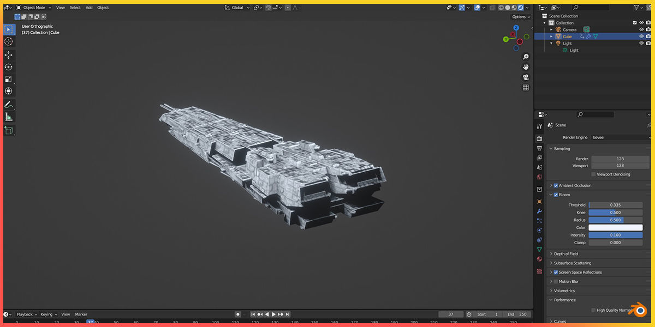Open the Object menu

coord(103,8)
